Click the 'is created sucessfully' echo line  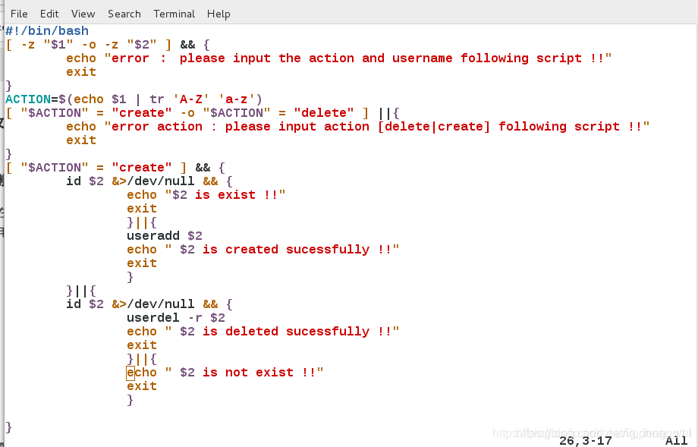coord(263,250)
